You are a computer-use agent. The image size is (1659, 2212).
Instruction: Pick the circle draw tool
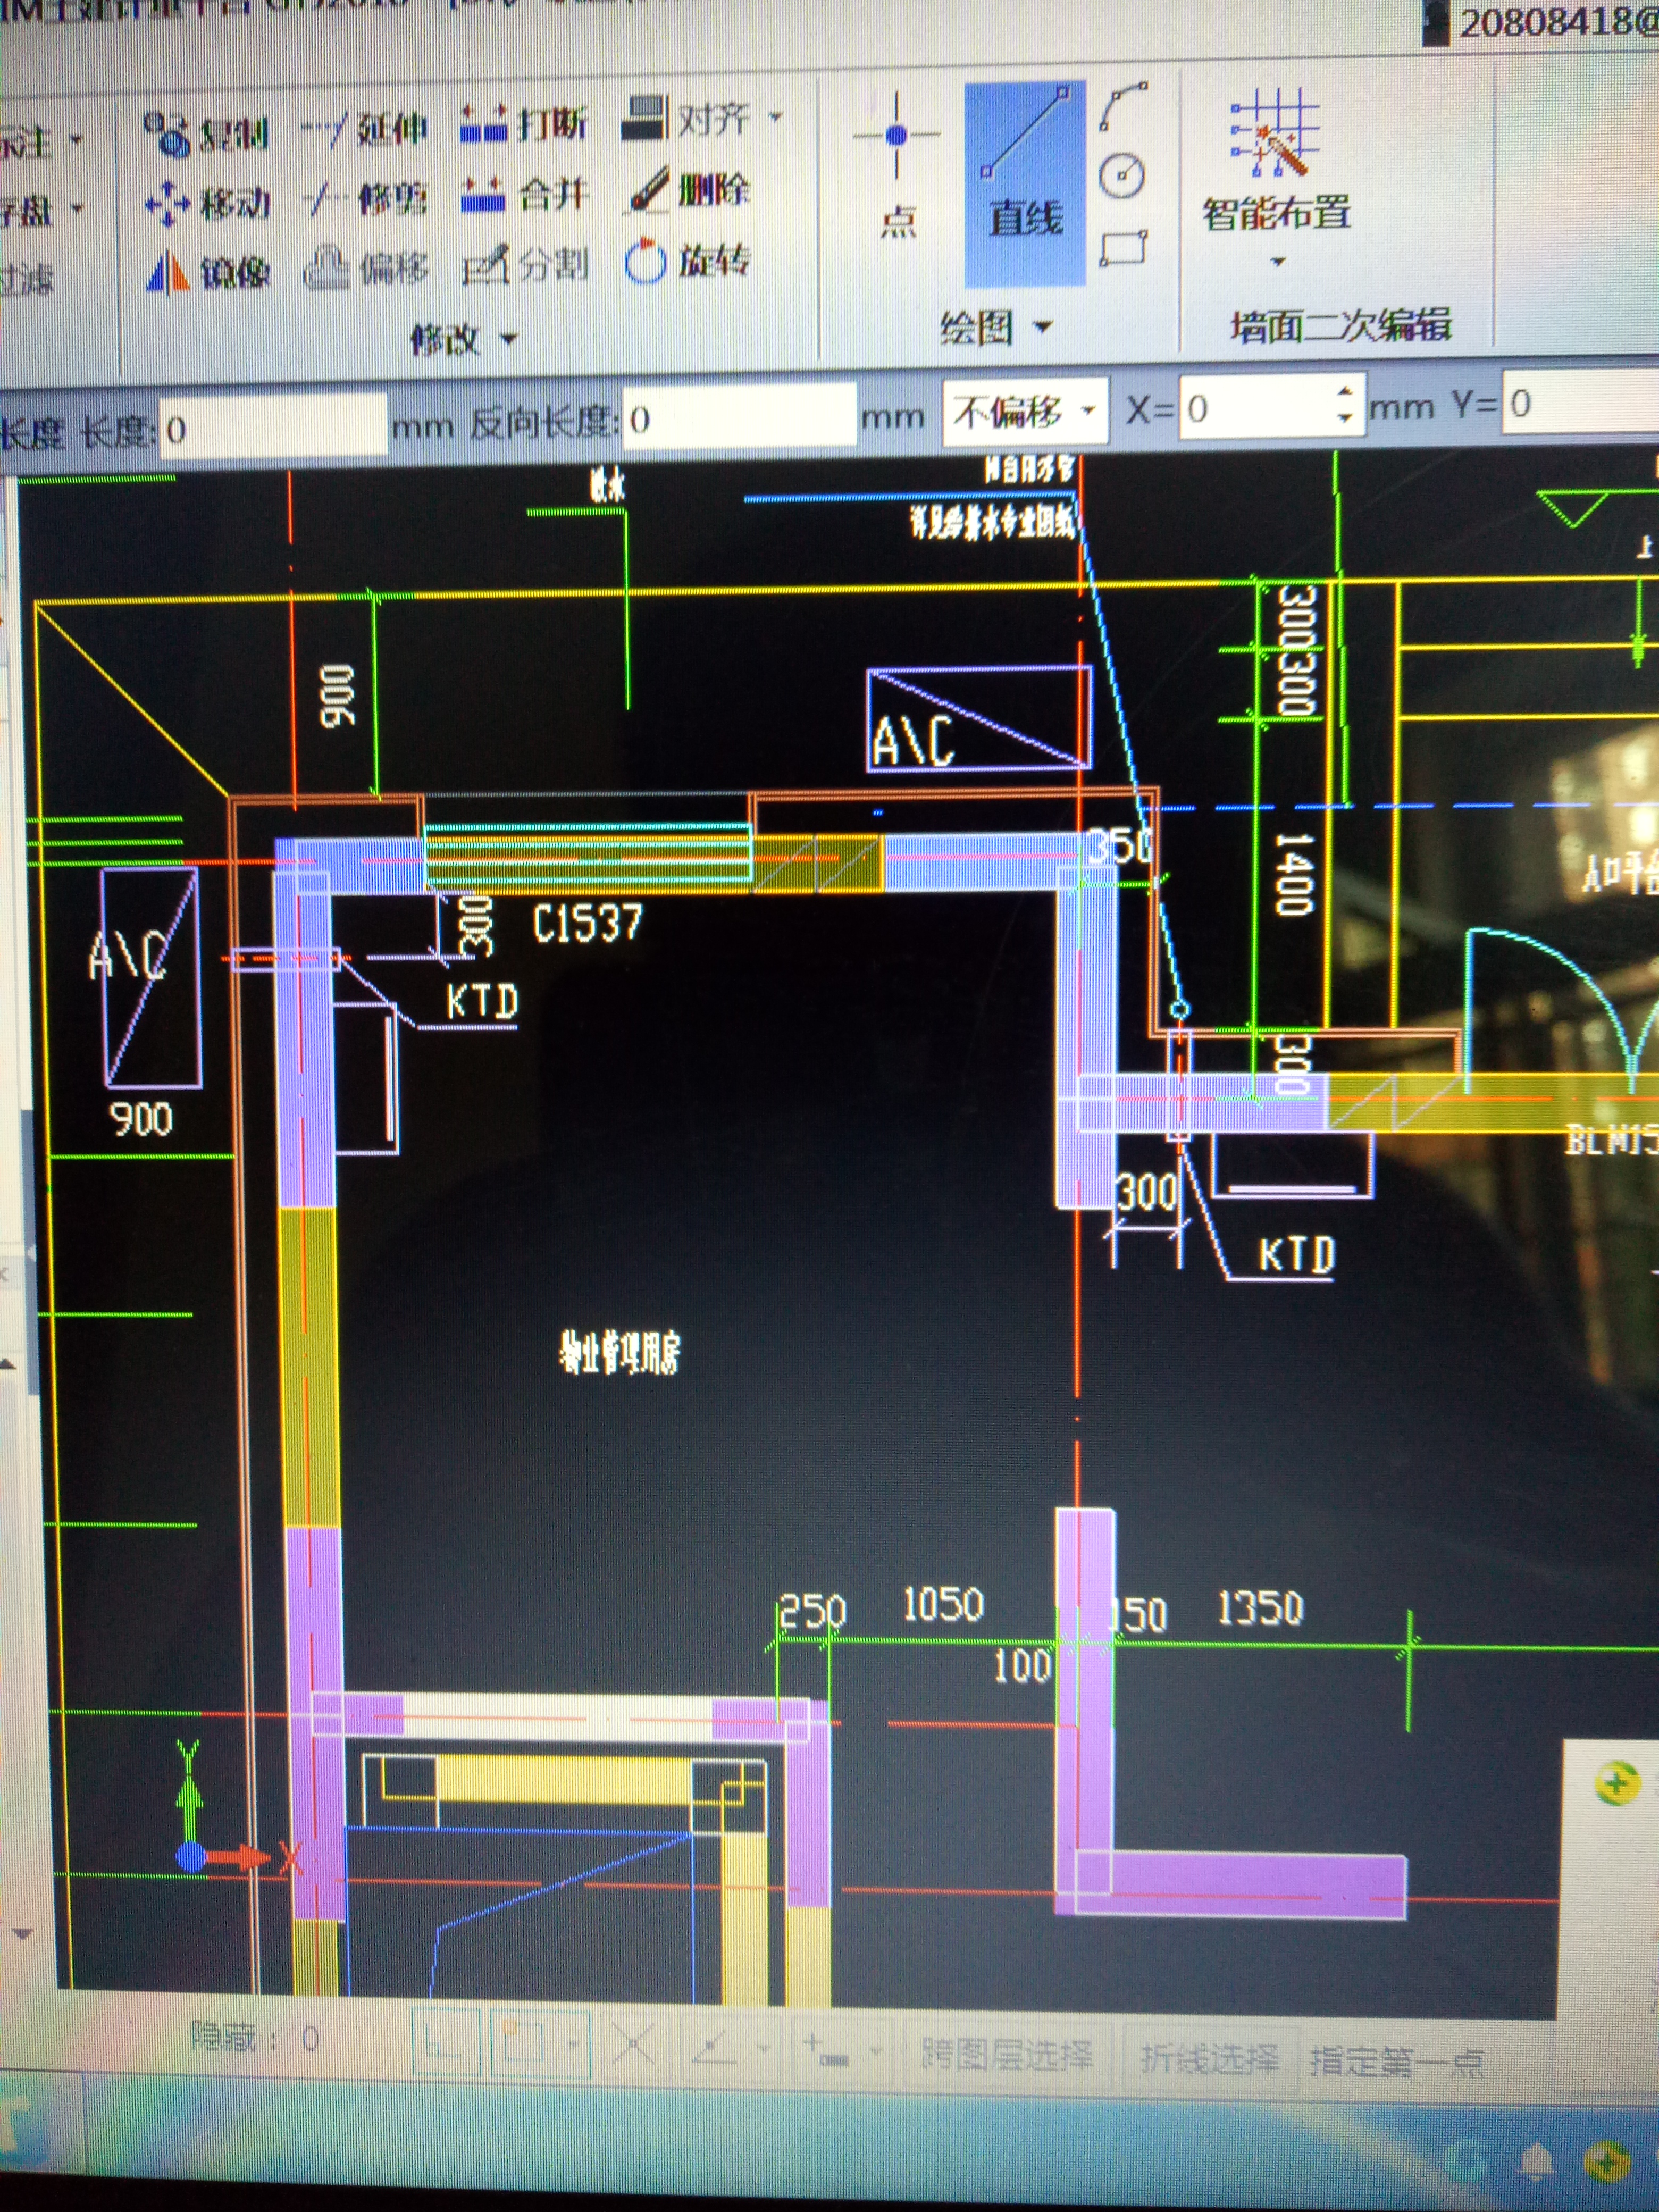1122,176
